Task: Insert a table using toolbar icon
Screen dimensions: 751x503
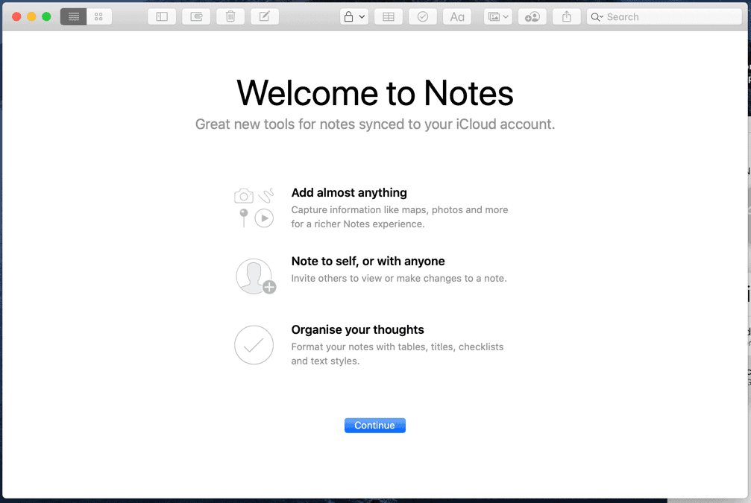Action: (389, 16)
